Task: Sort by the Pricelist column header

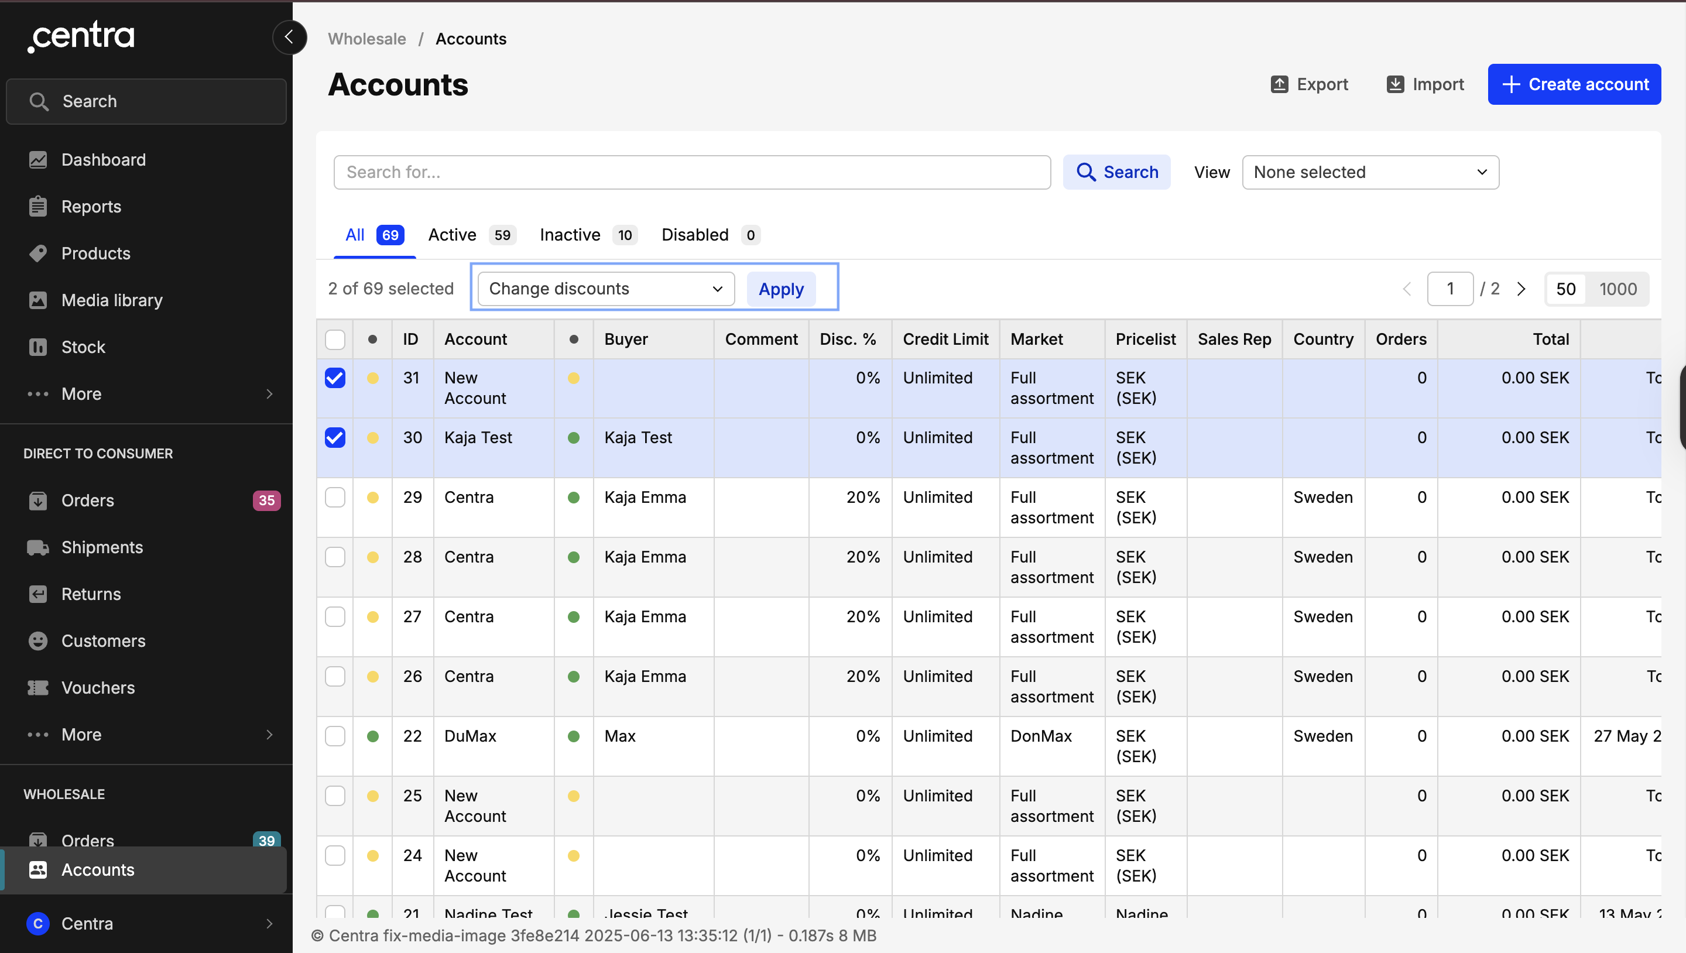Action: click(x=1146, y=339)
